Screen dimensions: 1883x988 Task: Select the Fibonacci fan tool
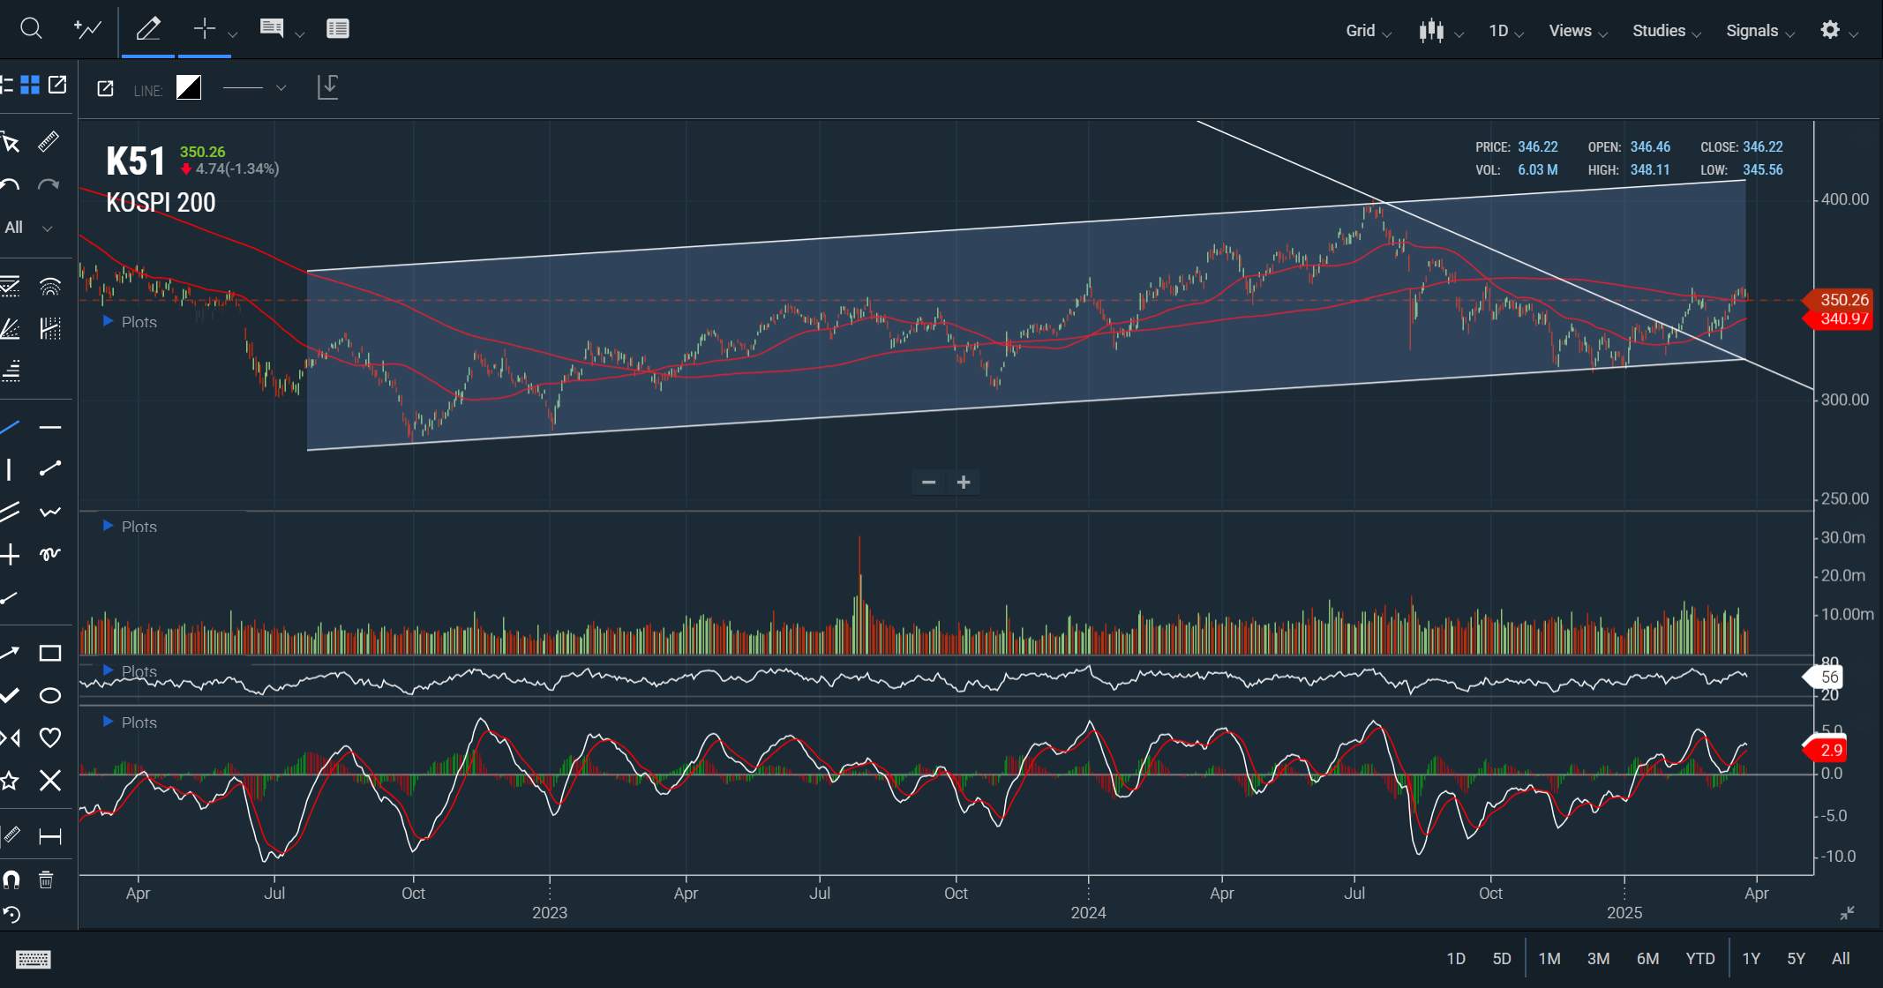pyautogui.click(x=10, y=329)
